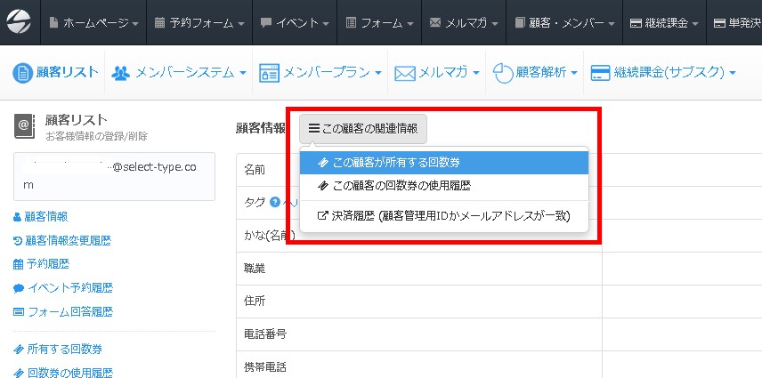Click the external link icon beside 決済履歴
The image size is (762, 378).
coord(322,216)
